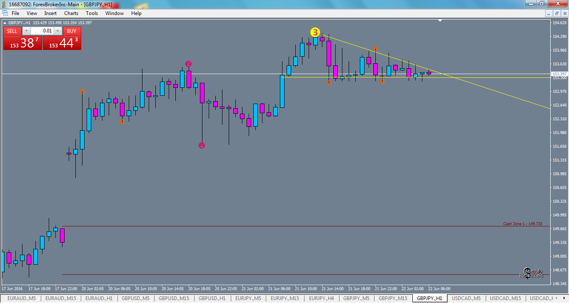
Task: Click the lower pink circled 2 marker
Action: coord(202,145)
